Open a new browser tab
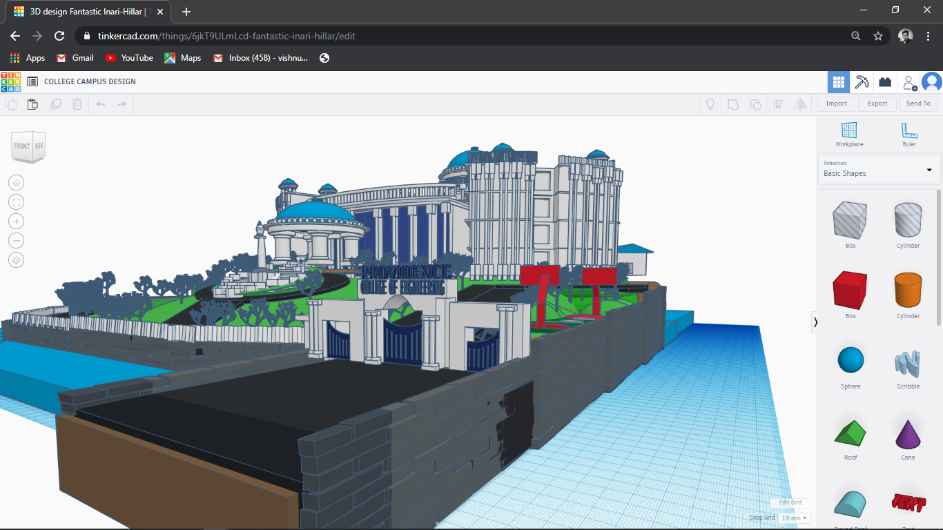943x530 pixels. [x=186, y=12]
